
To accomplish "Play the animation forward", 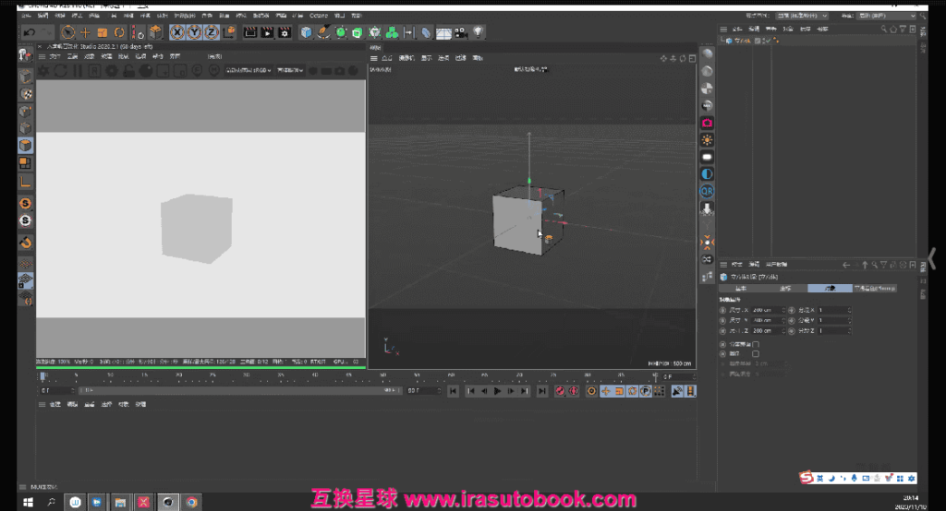I will [x=497, y=391].
